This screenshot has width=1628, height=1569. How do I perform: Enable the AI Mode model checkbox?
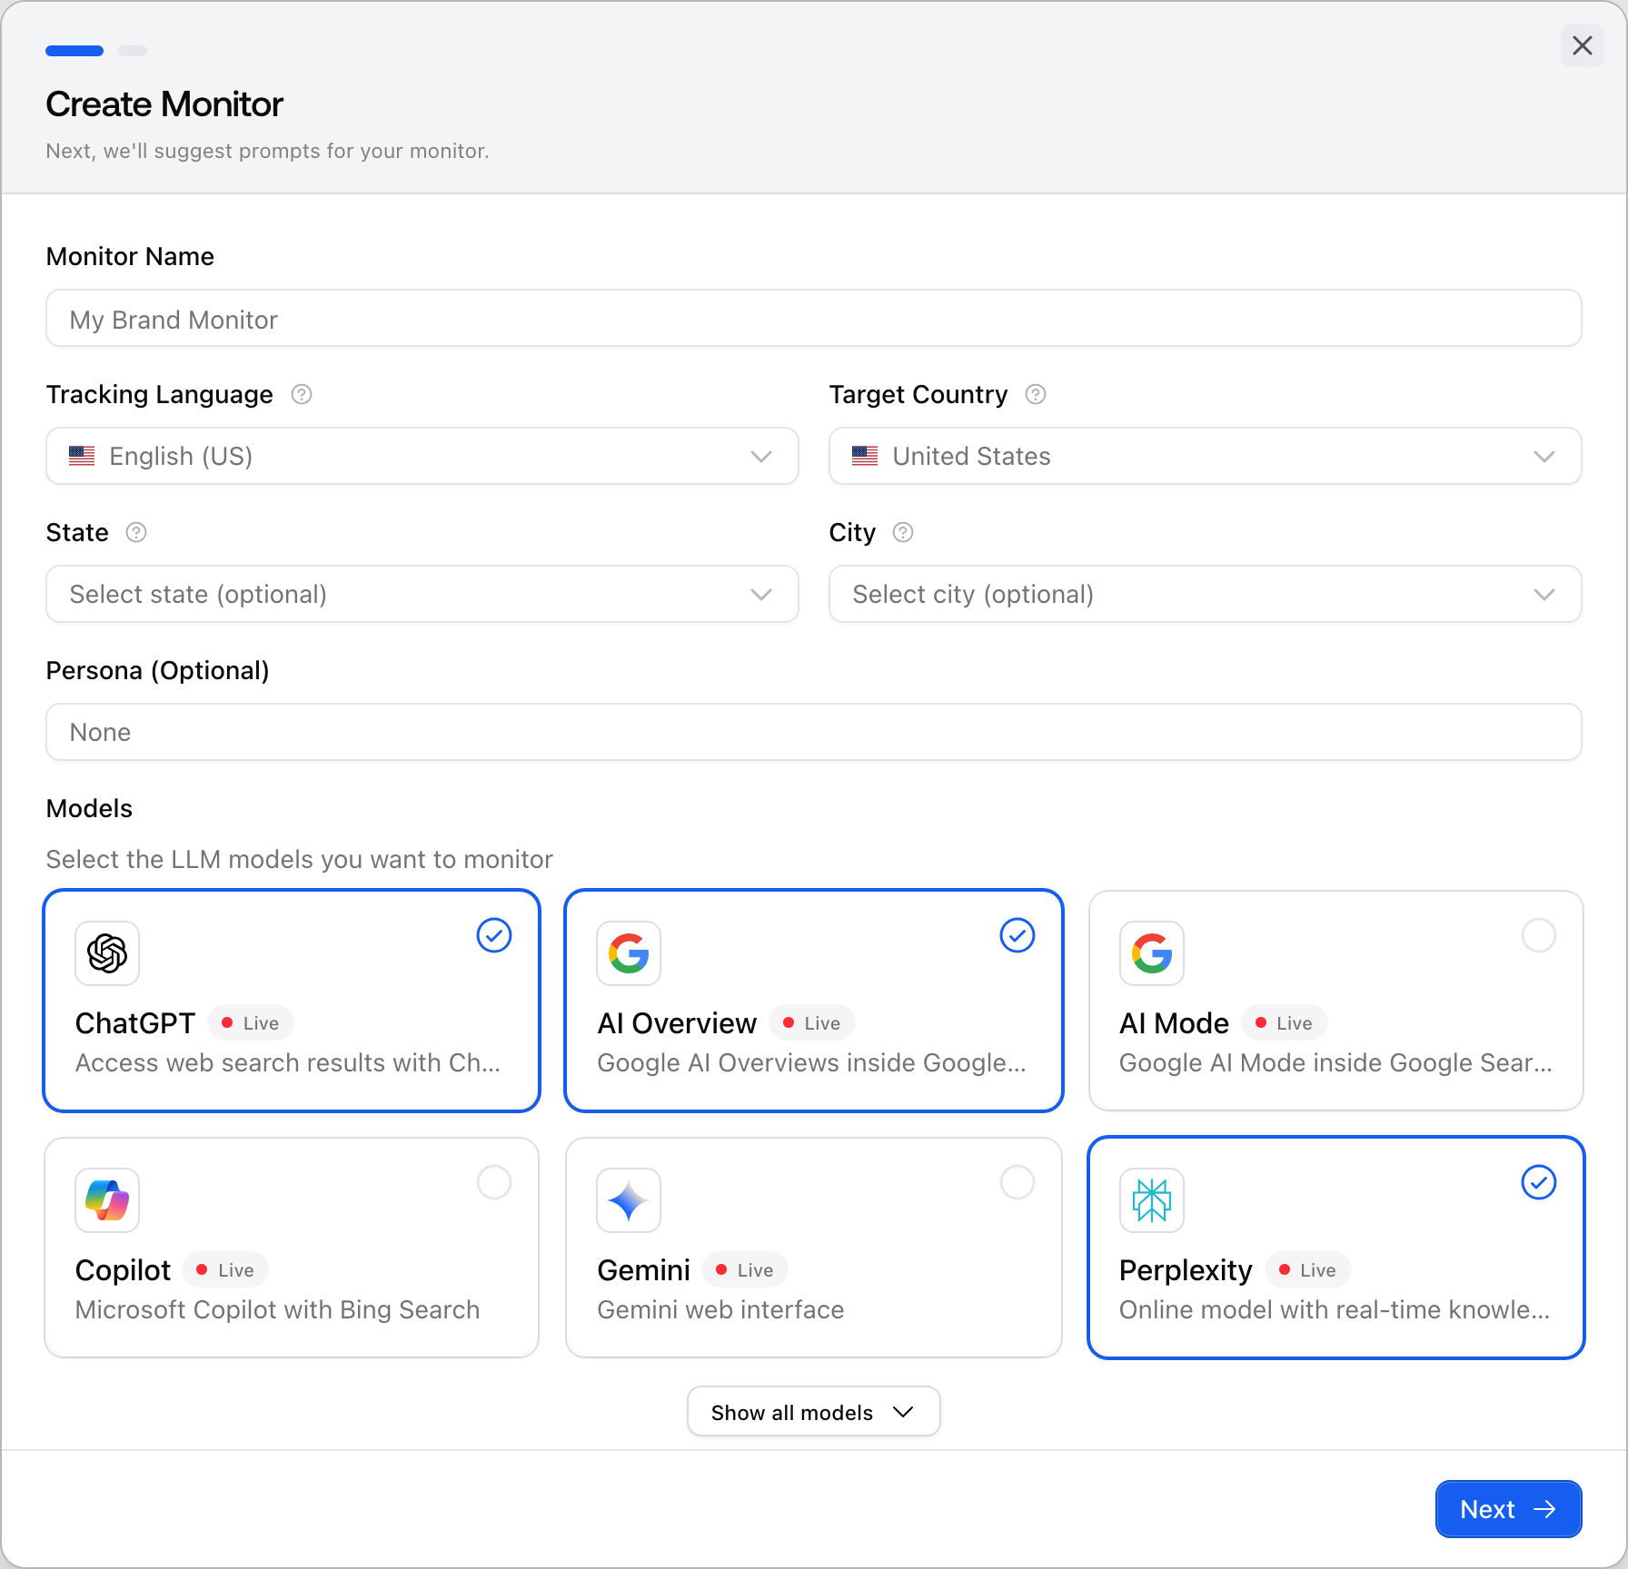point(1539,935)
